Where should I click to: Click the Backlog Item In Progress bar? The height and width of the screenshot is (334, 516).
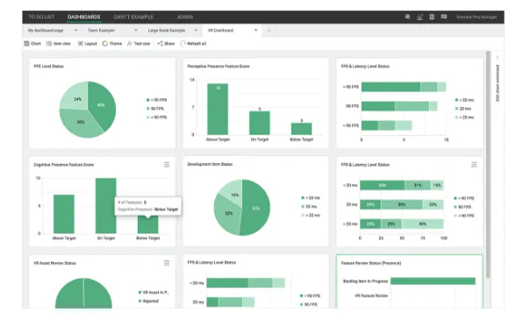coord(433,281)
